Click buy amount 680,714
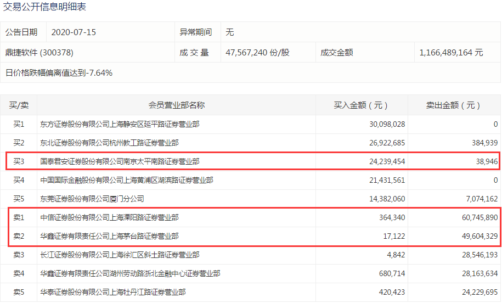The height and width of the screenshot is (303, 502). [x=392, y=273]
